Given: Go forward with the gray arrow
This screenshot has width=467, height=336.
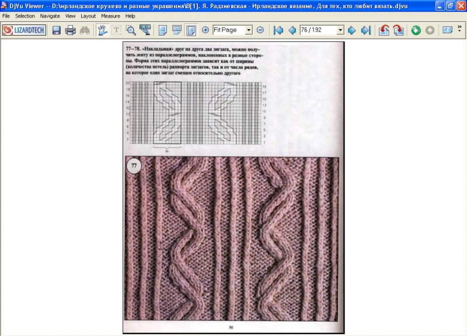Looking at the screenshot, I should click(x=430, y=30).
